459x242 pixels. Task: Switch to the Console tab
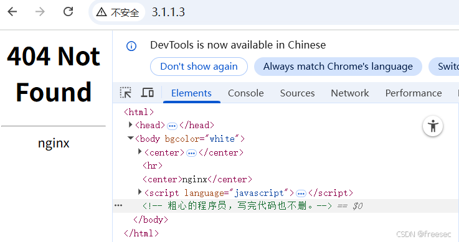pos(246,93)
